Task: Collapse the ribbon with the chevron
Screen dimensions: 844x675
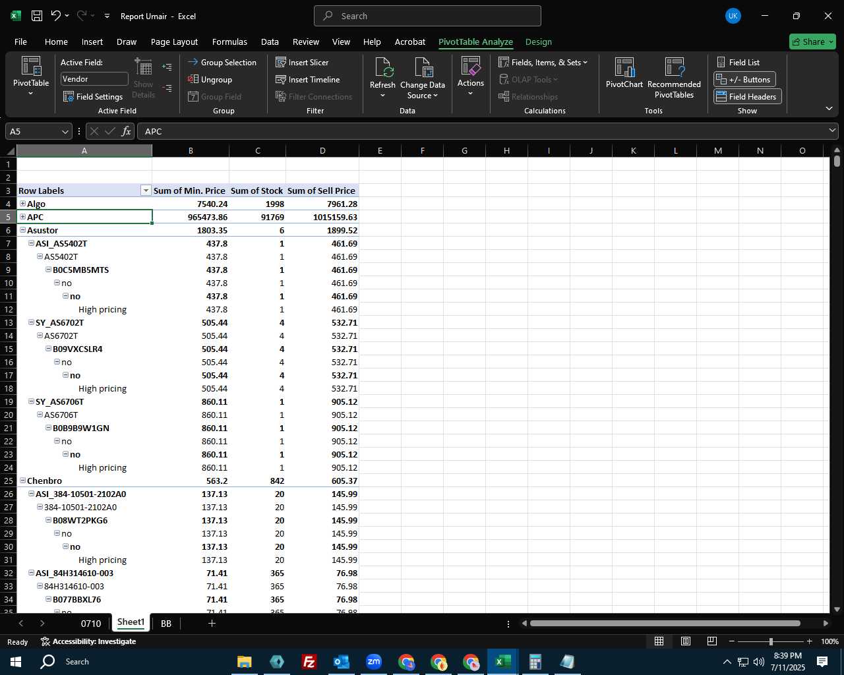Action: [829, 108]
